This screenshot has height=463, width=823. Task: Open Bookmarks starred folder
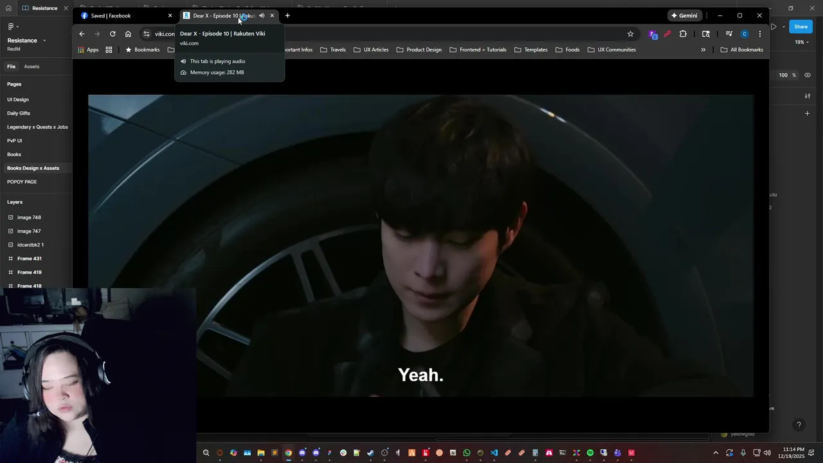(x=142, y=50)
